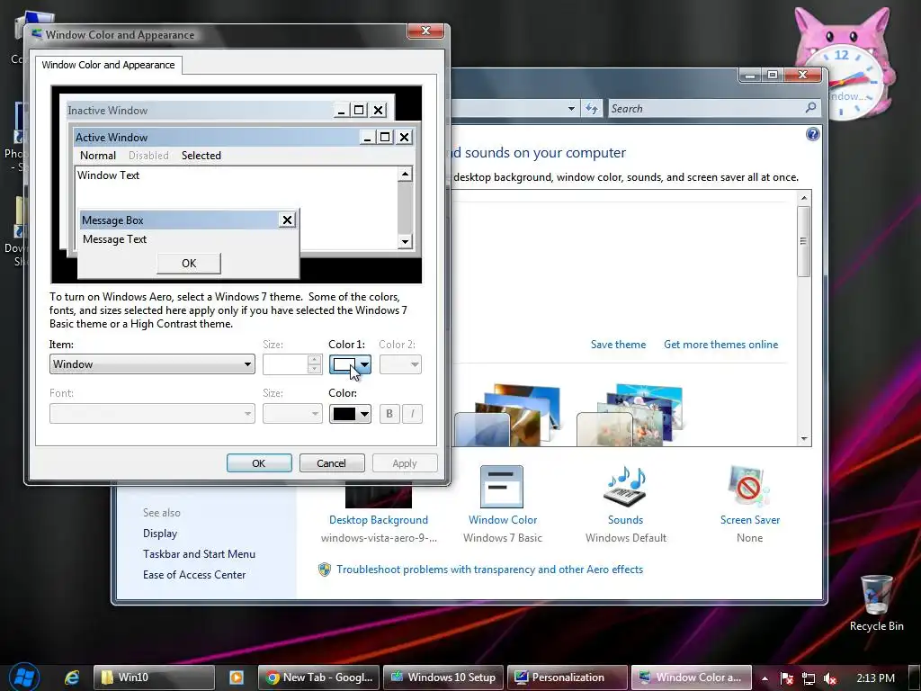This screenshot has width=921, height=691.
Task: Click the help question mark in Personalization
Action: point(812,135)
